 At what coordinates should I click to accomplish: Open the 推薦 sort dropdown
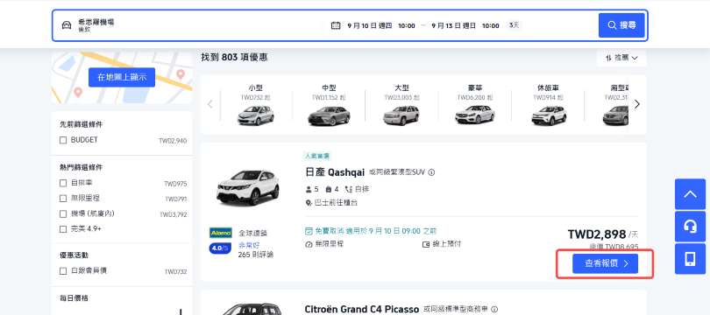621,58
